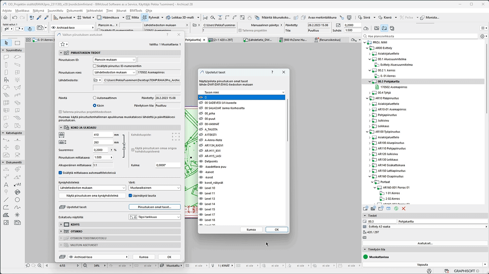The width and height of the screenshot is (489, 274).
Task: Select the Automaattinen update radio button
Action: click(x=94, y=98)
